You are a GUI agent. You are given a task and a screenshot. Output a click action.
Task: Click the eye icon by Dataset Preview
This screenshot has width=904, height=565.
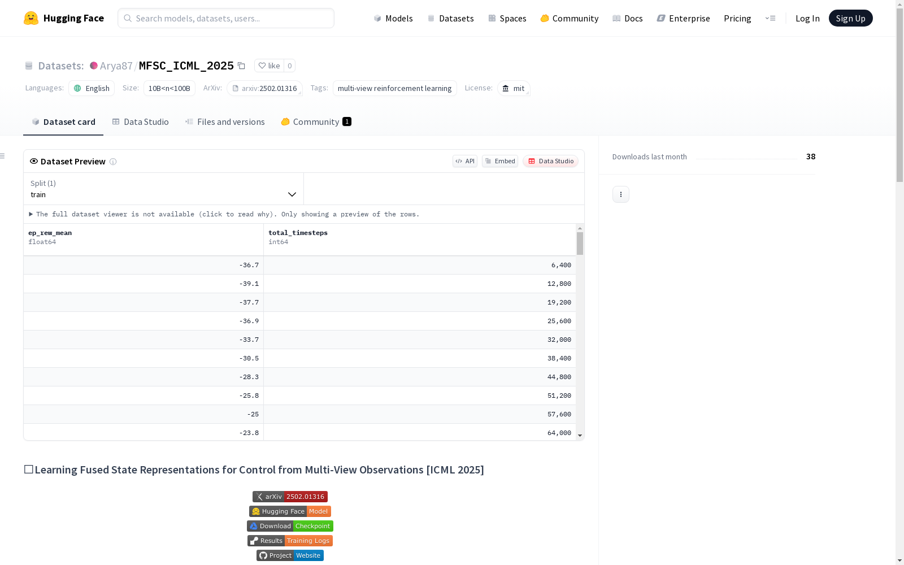click(x=34, y=161)
